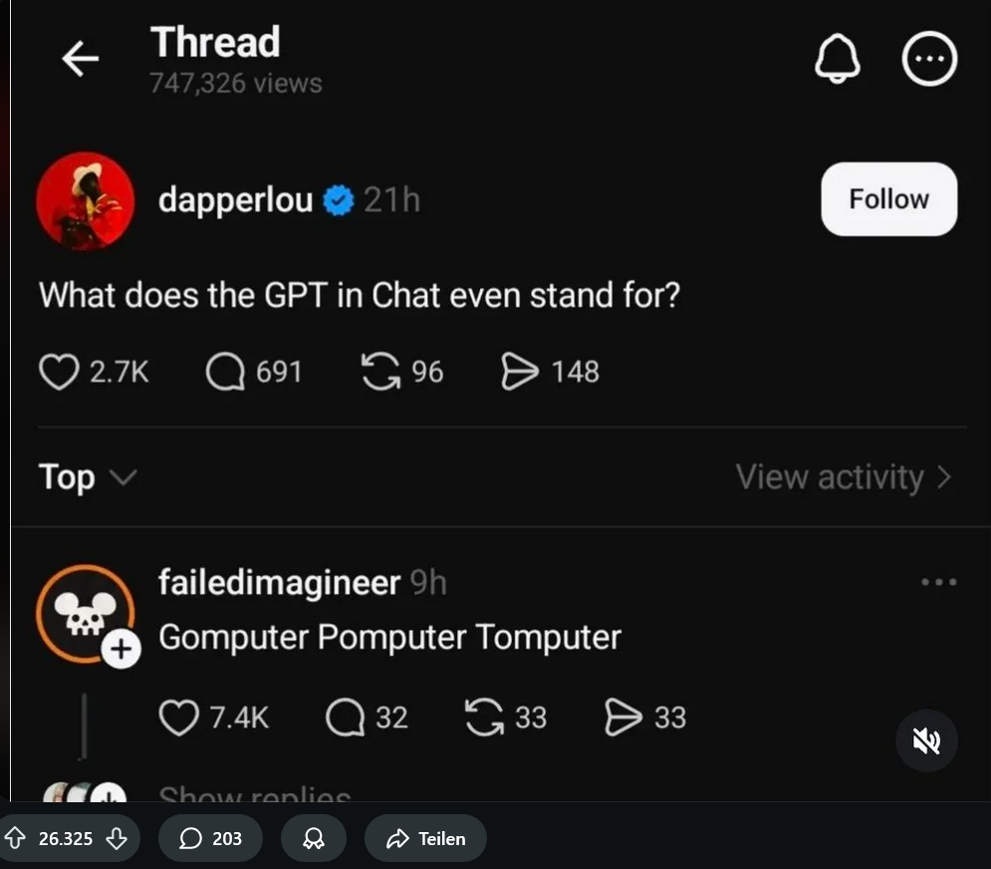
Task: Open the 203 comments button
Action: point(210,839)
